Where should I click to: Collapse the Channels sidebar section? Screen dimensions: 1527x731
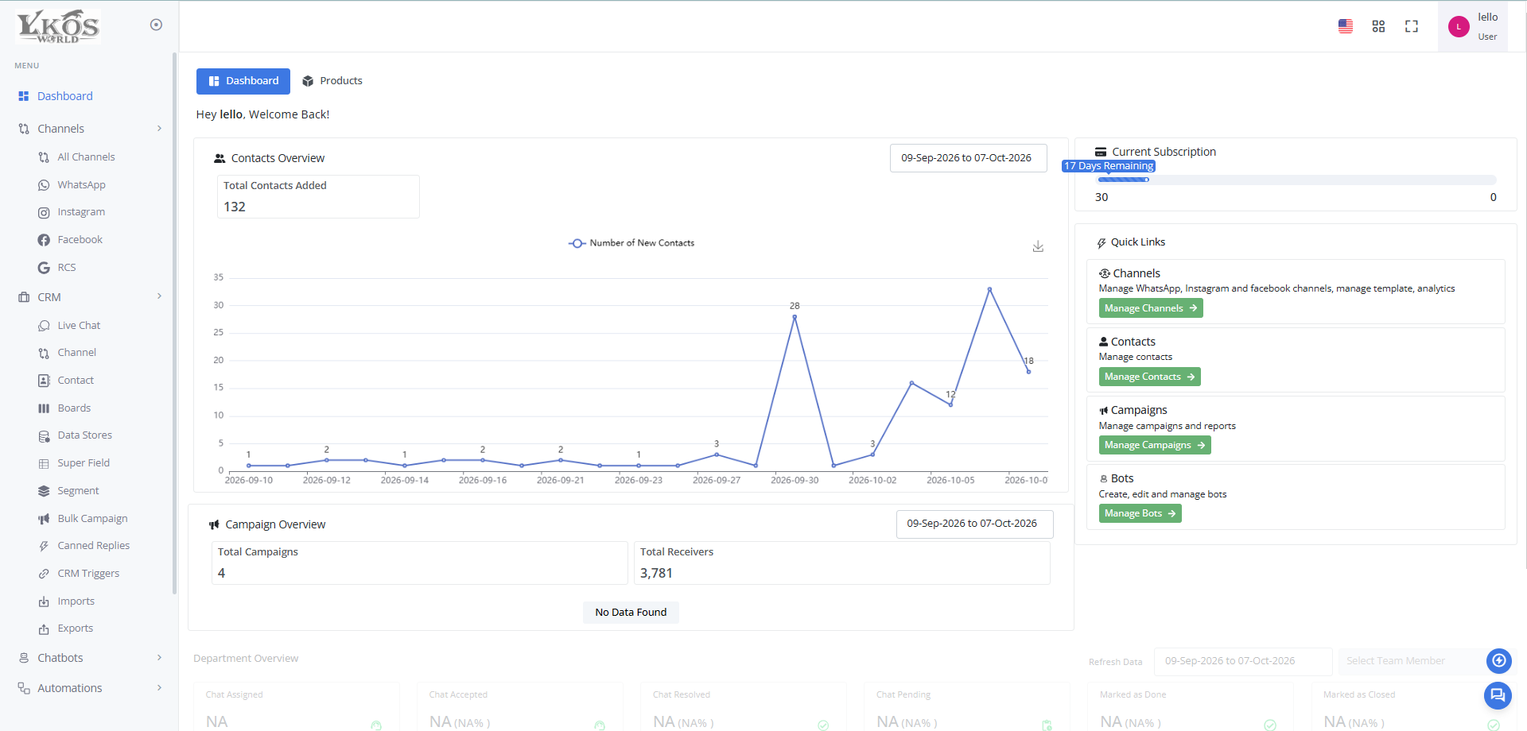tap(89, 129)
